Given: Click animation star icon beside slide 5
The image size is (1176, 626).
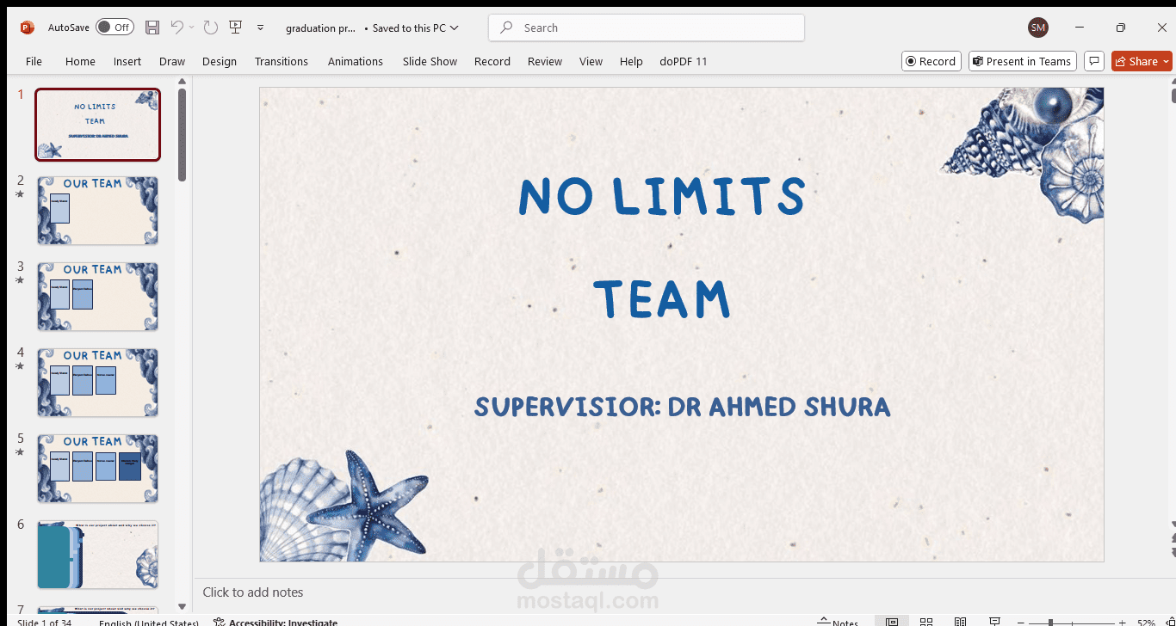Looking at the screenshot, I should point(20,452).
